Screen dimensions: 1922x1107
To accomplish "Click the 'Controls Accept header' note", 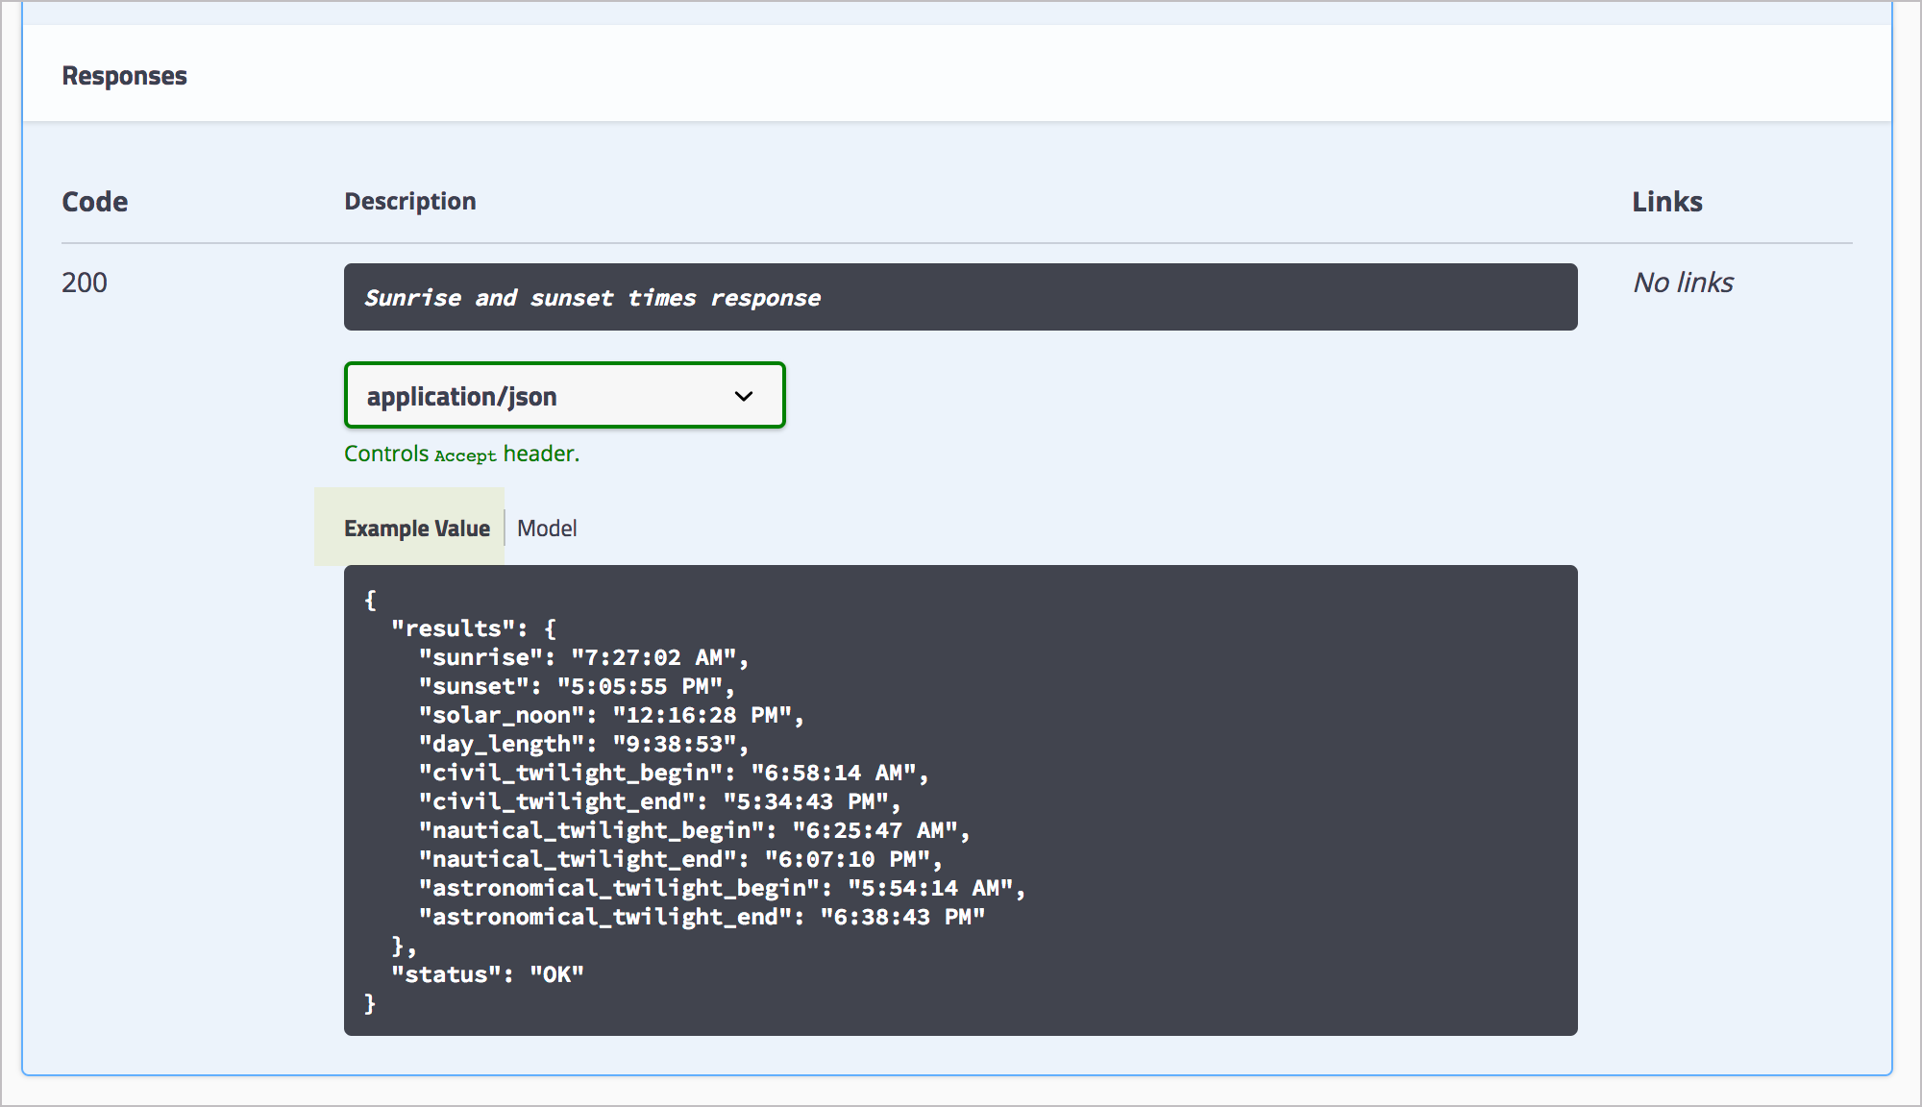I will 461,454.
